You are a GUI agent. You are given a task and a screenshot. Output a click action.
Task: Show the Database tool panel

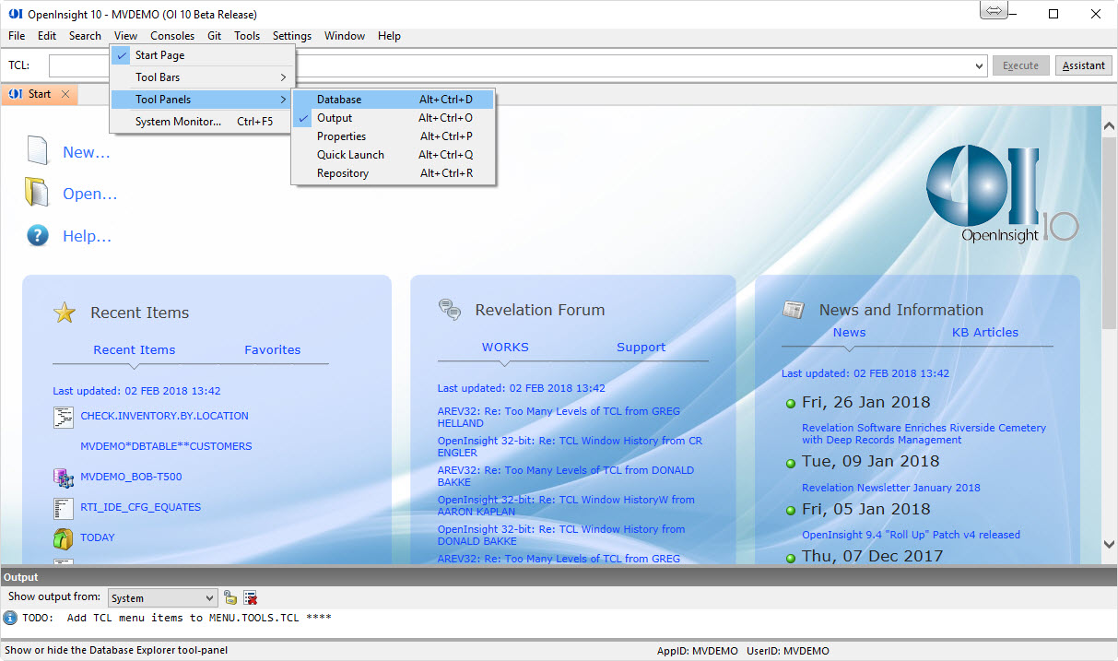point(394,100)
